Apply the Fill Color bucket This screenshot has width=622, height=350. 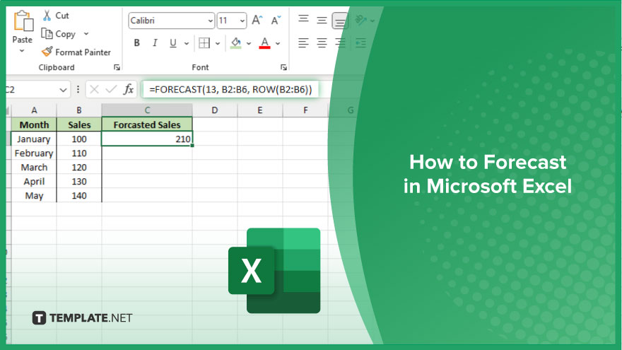tap(236, 43)
